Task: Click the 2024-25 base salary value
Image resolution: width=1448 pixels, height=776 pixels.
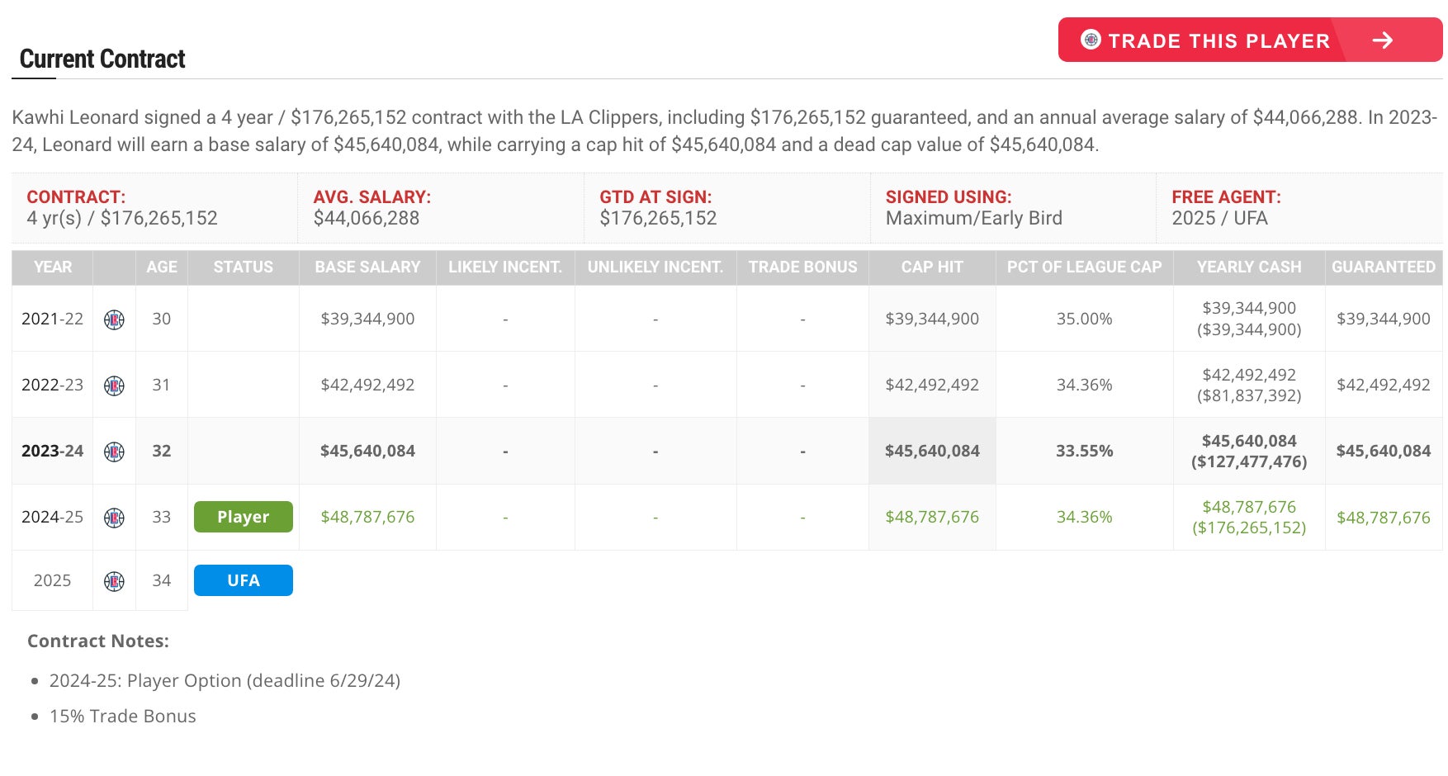Action: tap(367, 517)
